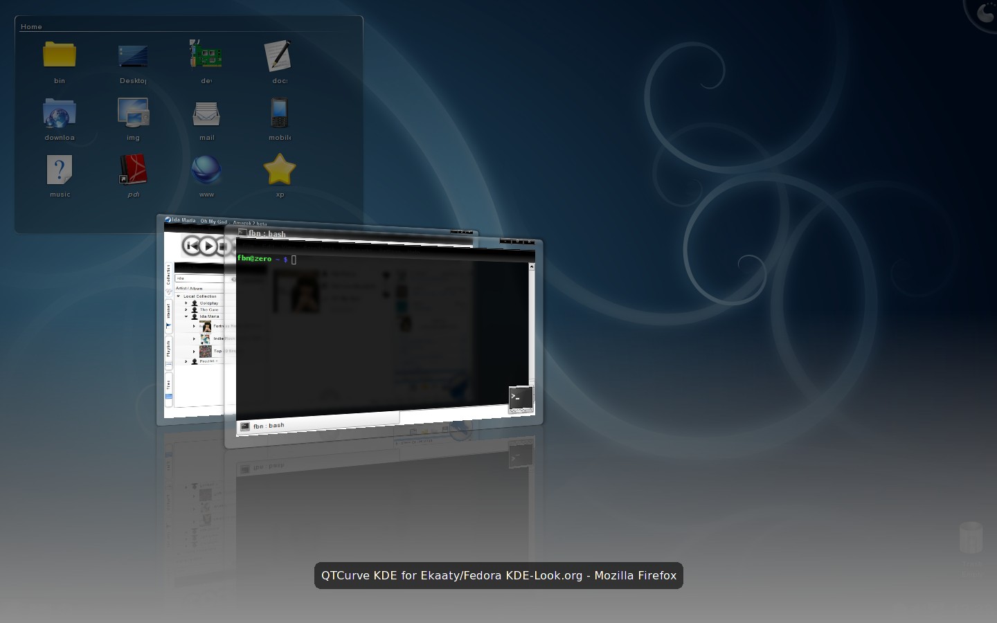This screenshot has height=623, width=997.
Task: Expand the Indie album node
Action: (194, 338)
